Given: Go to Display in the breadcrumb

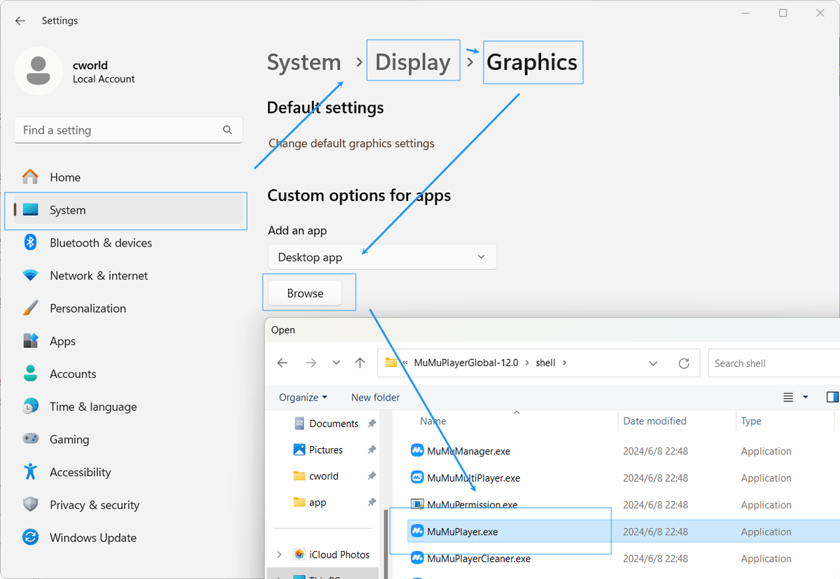Looking at the screenshot, I should pos(413,61).
